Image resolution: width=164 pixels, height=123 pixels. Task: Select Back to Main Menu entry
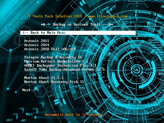click(x=78, y=33)
